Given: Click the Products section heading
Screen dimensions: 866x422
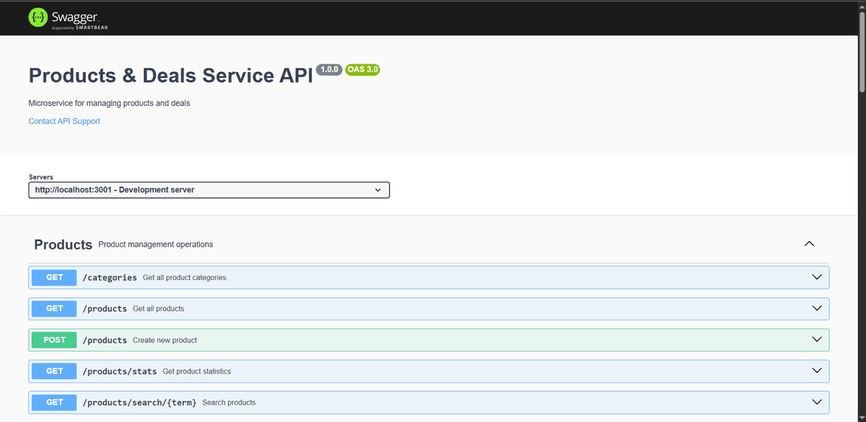Looking at the screenshot, I should [63, 244].
